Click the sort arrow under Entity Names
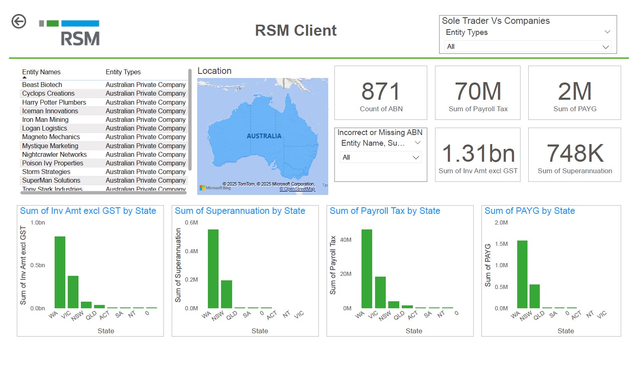 (x=25, y=77)
